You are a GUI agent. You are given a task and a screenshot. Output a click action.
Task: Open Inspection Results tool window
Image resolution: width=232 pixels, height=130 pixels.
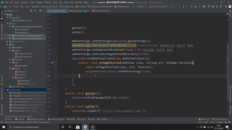(56, 119)
